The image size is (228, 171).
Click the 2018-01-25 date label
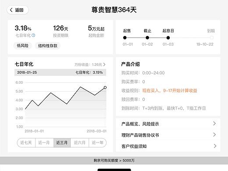click(27, 72)
